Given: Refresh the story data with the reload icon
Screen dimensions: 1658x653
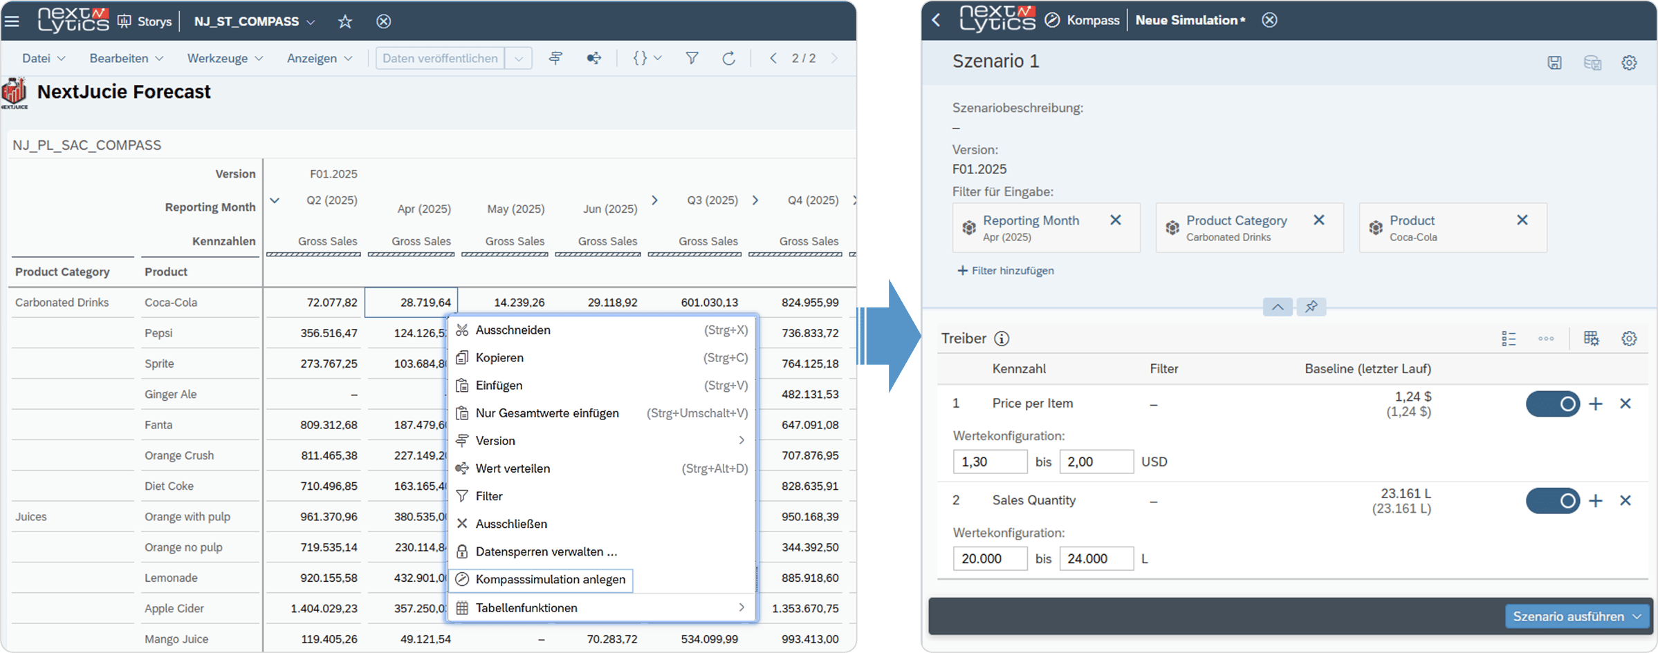Looking at the screenshot, I should tap(729, 58).
